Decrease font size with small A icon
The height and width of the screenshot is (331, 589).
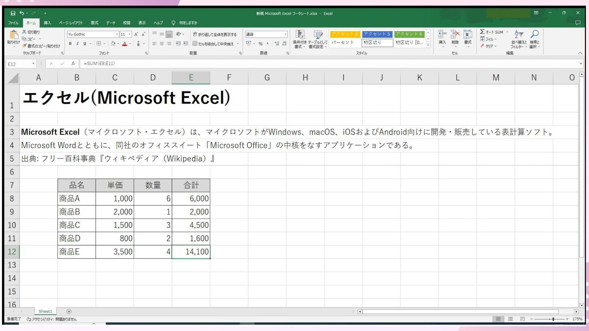[143, 34]
